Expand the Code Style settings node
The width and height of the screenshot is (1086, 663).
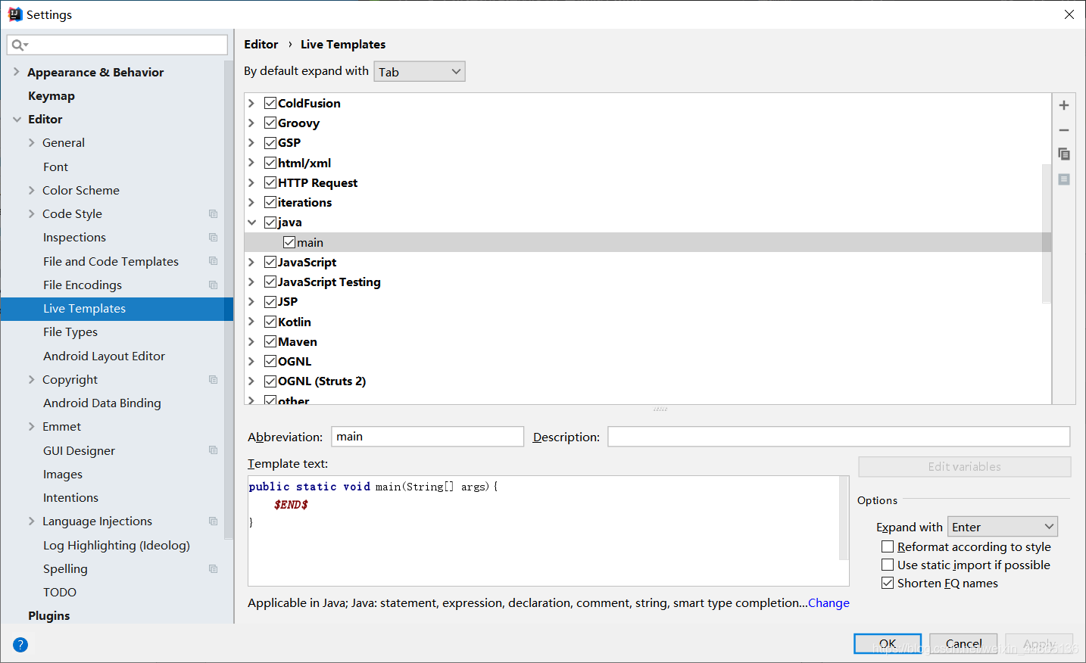(32, 214)
